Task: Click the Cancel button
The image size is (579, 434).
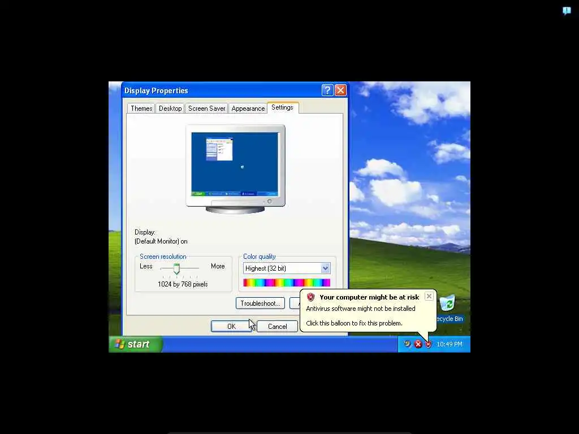Action: click(x=277, y=326)
